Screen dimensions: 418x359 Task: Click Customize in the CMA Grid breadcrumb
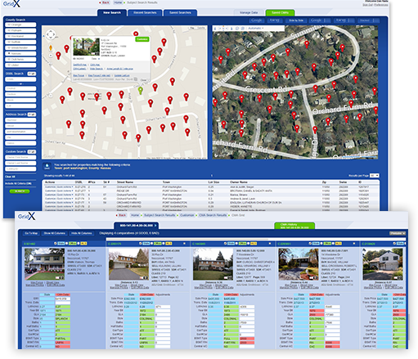[x=187, y=215]
